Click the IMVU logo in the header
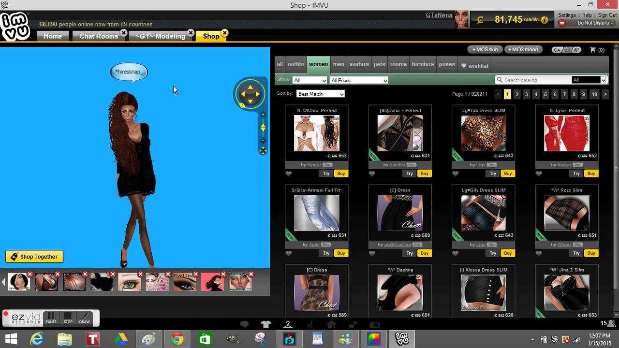619x348 pixels. [15, 27]
